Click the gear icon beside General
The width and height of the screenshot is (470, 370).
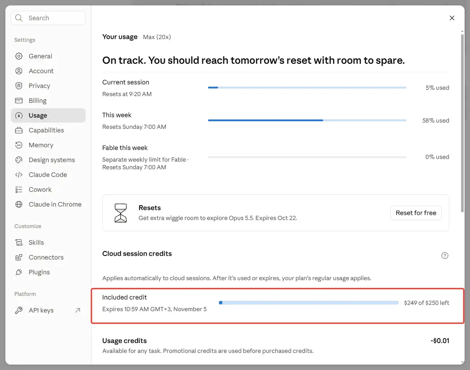[19, 56]
